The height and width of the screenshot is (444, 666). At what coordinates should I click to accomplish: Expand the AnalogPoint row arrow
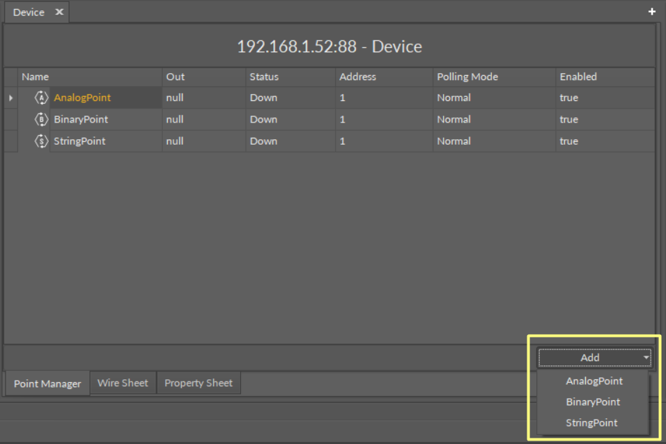coord(10,98)
